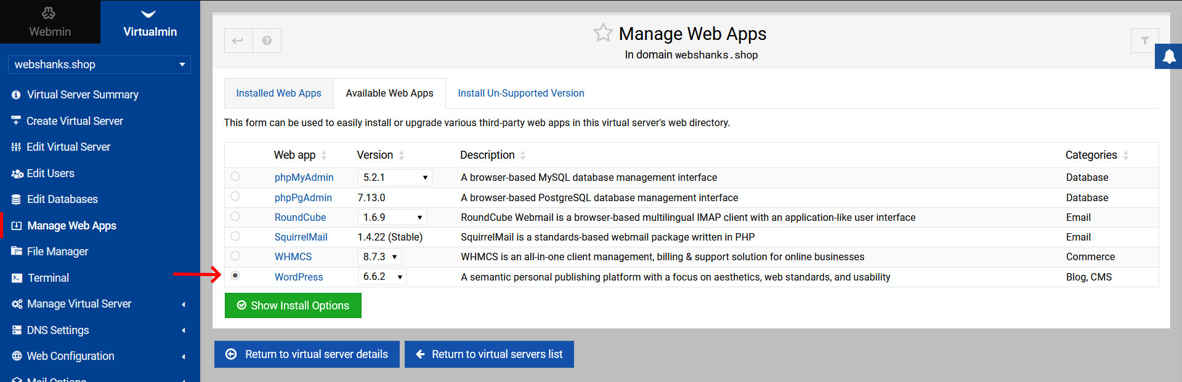Click the Edit Databases stack icon
This screenshot has width=1182, height=382.
17,199
